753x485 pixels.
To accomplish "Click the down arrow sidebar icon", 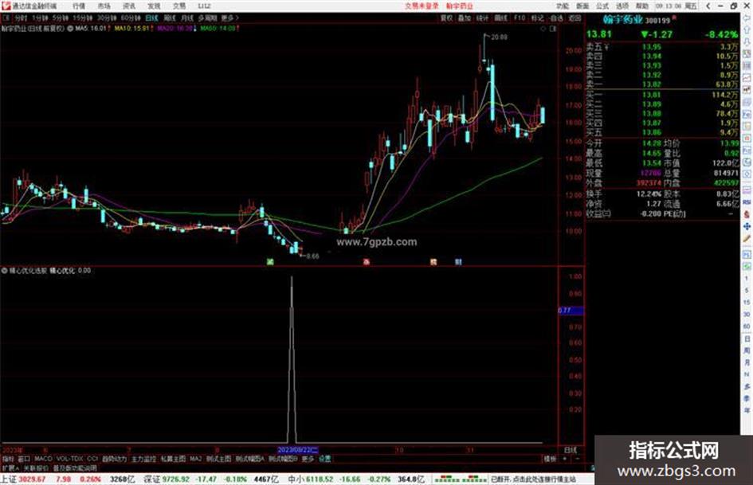I will click(747, 41).
